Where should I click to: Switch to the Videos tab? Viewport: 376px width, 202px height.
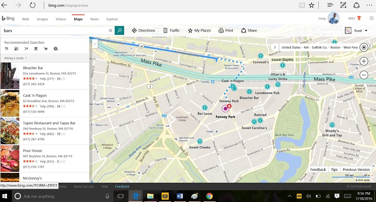click(61, 19)
